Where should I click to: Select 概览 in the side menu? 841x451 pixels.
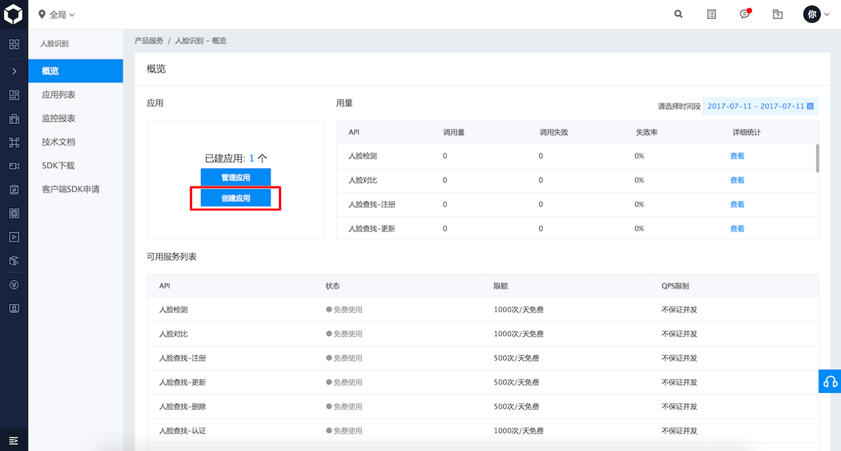click(x=76, y=71)
